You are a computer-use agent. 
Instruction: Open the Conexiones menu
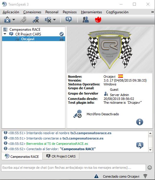32,12
